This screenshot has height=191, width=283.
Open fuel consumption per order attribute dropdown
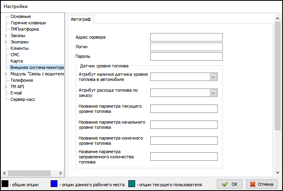click(x=213, y=93)
